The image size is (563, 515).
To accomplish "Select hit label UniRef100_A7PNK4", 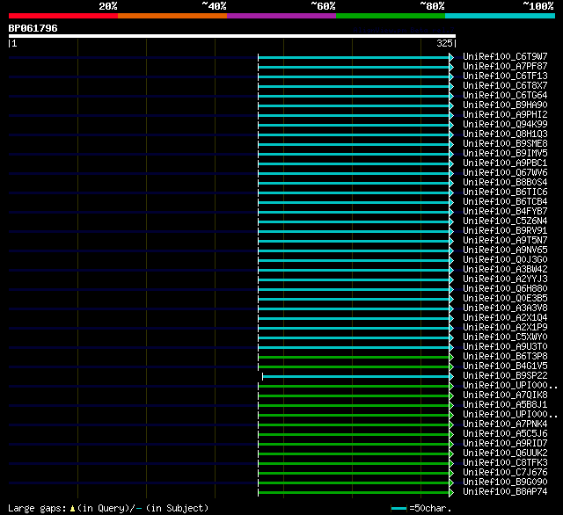I will [505, 424].
